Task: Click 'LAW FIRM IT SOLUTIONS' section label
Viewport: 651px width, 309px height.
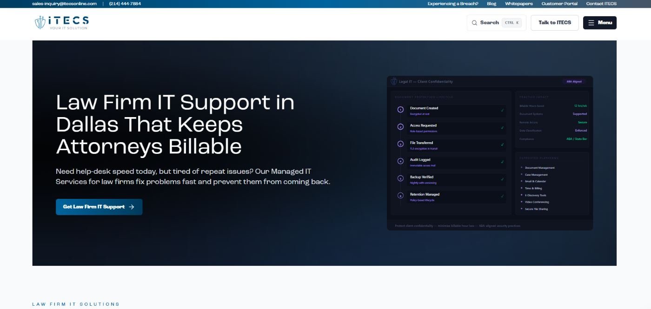Action: (76, 304)
